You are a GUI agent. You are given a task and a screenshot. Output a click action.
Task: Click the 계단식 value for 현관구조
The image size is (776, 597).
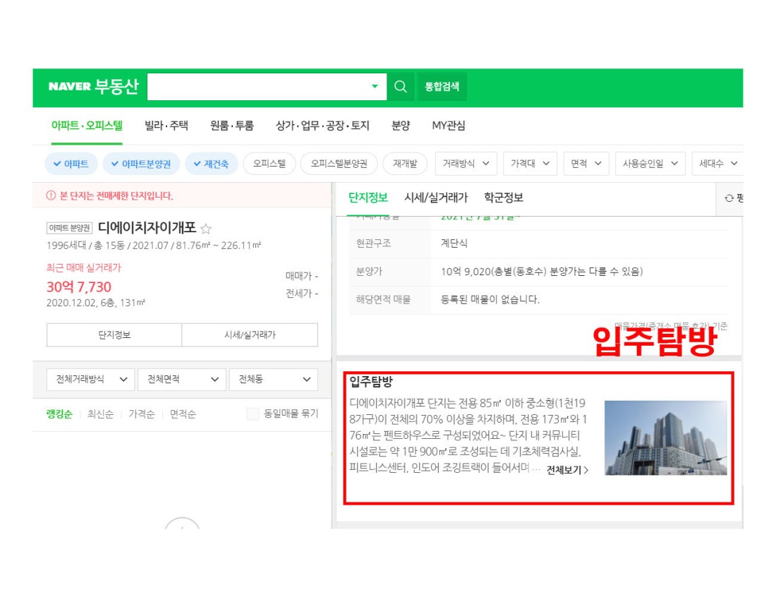tap(454, 243)
